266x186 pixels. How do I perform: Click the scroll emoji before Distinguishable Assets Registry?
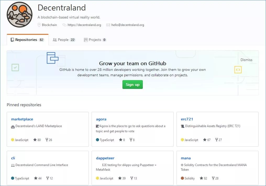click(x=182, y=126)
